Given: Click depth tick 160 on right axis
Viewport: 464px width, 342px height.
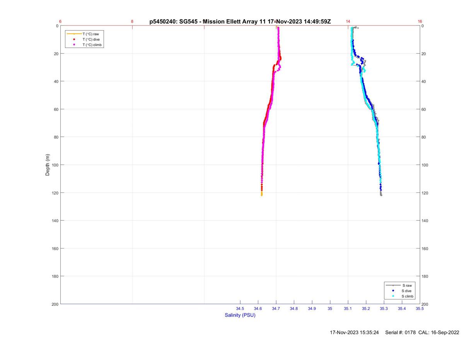Looking at the screenshot, I should (x=425, y=248).
